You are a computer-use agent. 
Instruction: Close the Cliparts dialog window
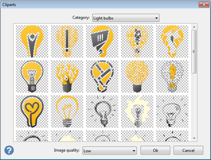[x=203, y=5]
